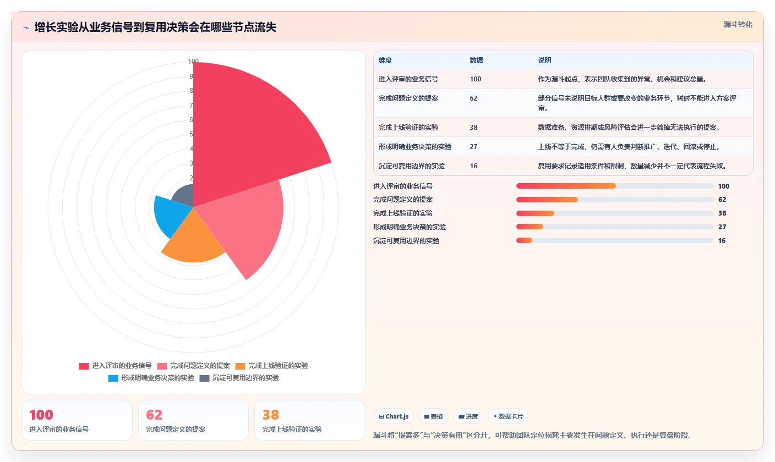Toggle legend swatch for 完成上线验证的实验
The image size is (775, 462).
[240, 366]
